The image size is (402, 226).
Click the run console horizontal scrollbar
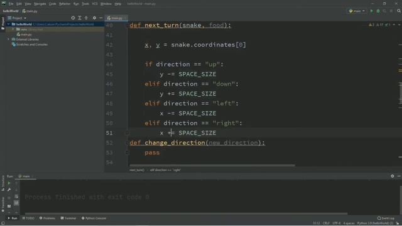(x=186, y=213)
